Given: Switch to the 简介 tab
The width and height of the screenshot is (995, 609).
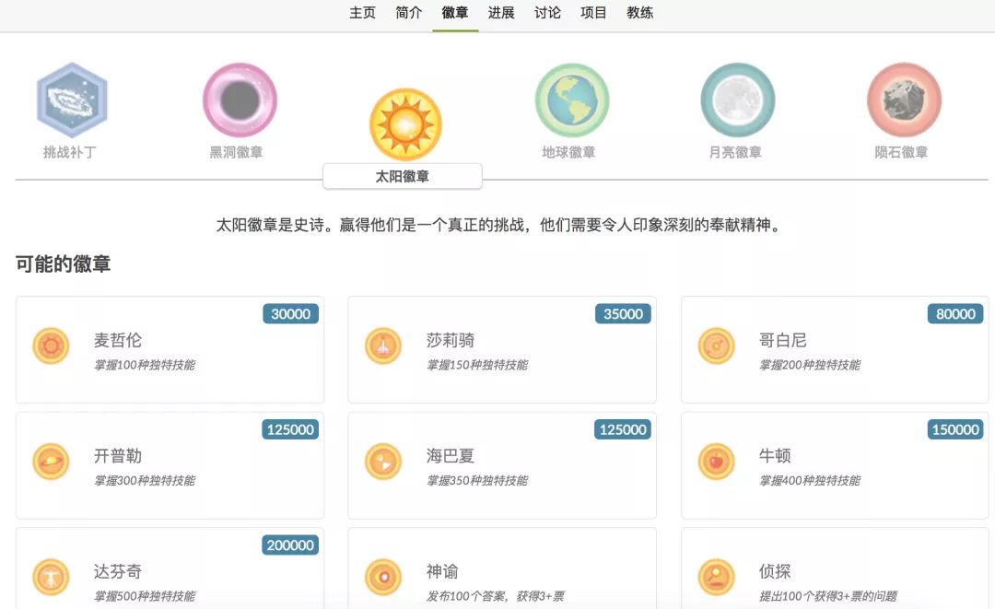Looking at the screenshot, I should (x=409, y=13).
